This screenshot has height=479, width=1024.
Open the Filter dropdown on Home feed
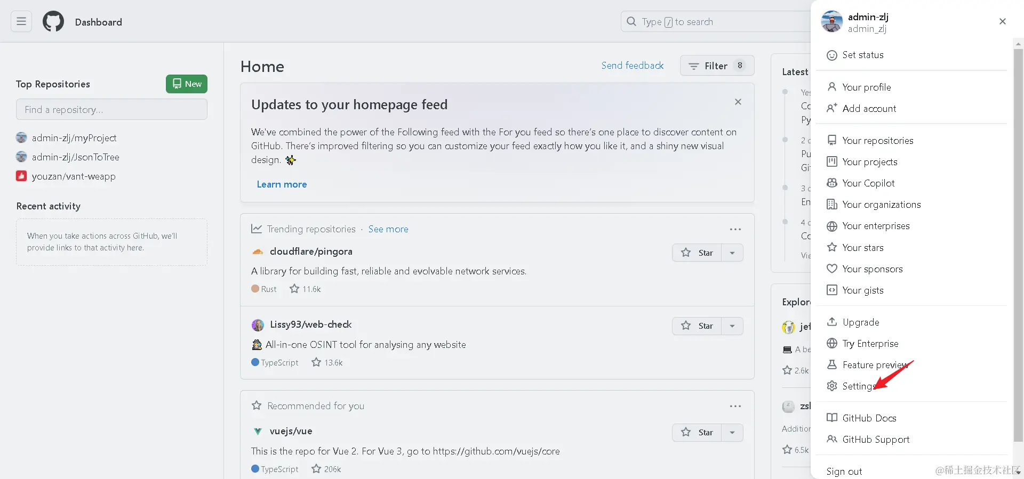tap(717, 66)
